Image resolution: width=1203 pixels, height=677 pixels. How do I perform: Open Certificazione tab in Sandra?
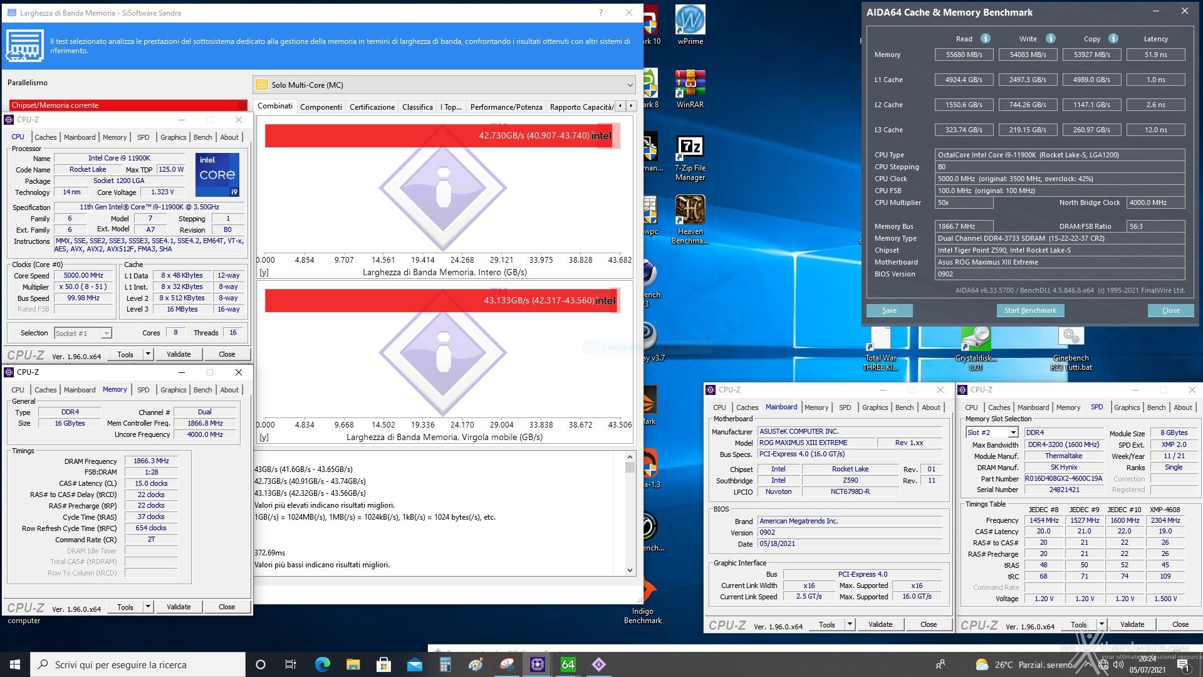pyautogui.click(x=372, y=107)
